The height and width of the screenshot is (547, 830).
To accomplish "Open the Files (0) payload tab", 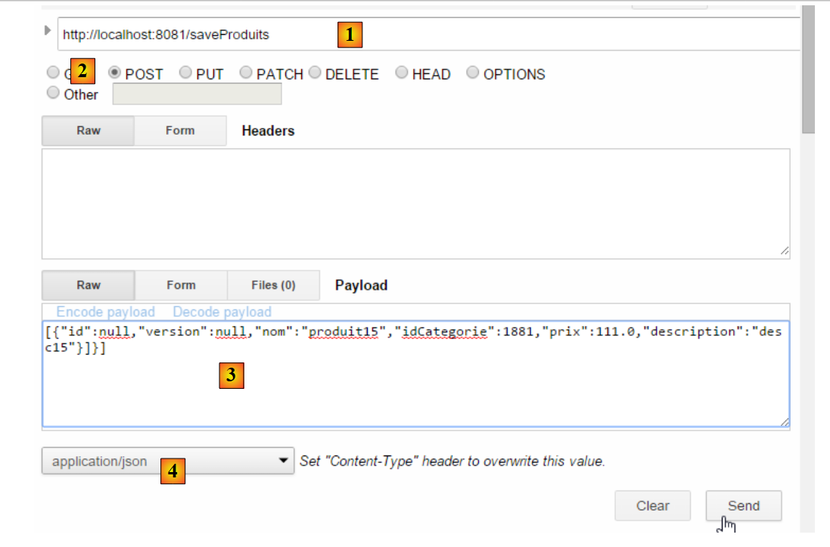I will tap(273, 285).
